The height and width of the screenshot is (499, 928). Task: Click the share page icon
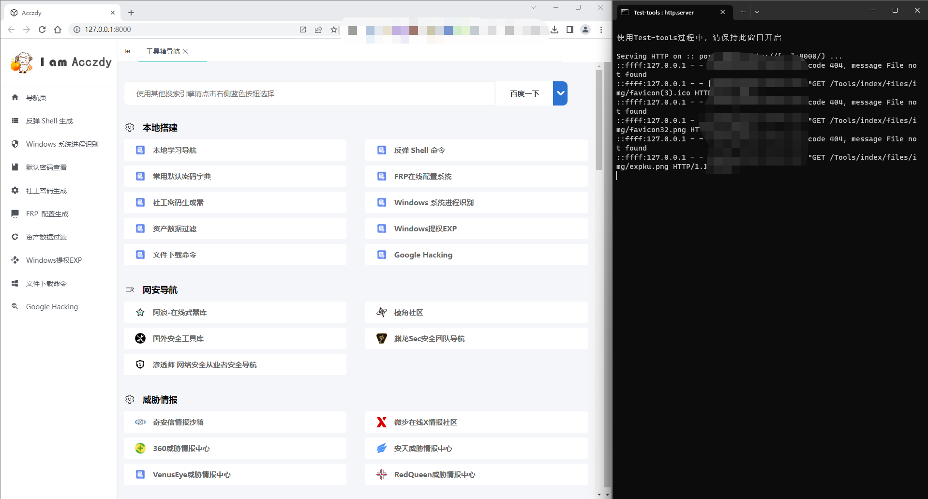[x=318, y=30]
